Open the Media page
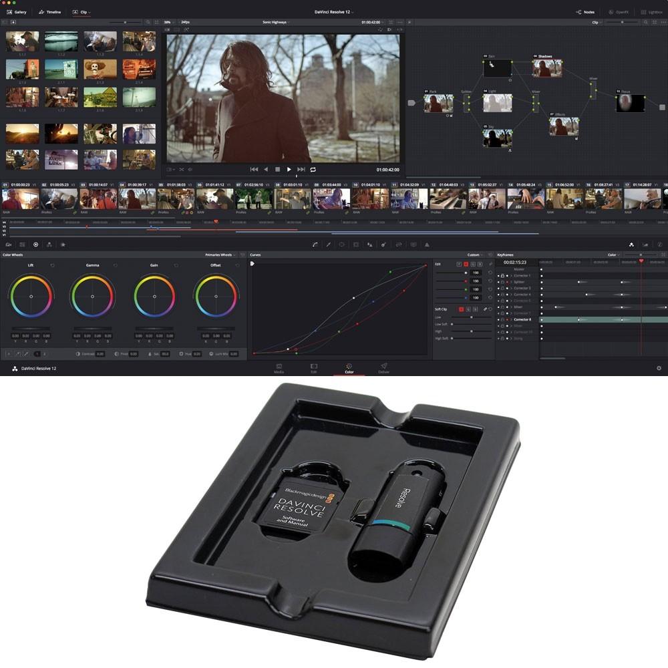This screenshot has width=668, height=668. pos(278,367)
